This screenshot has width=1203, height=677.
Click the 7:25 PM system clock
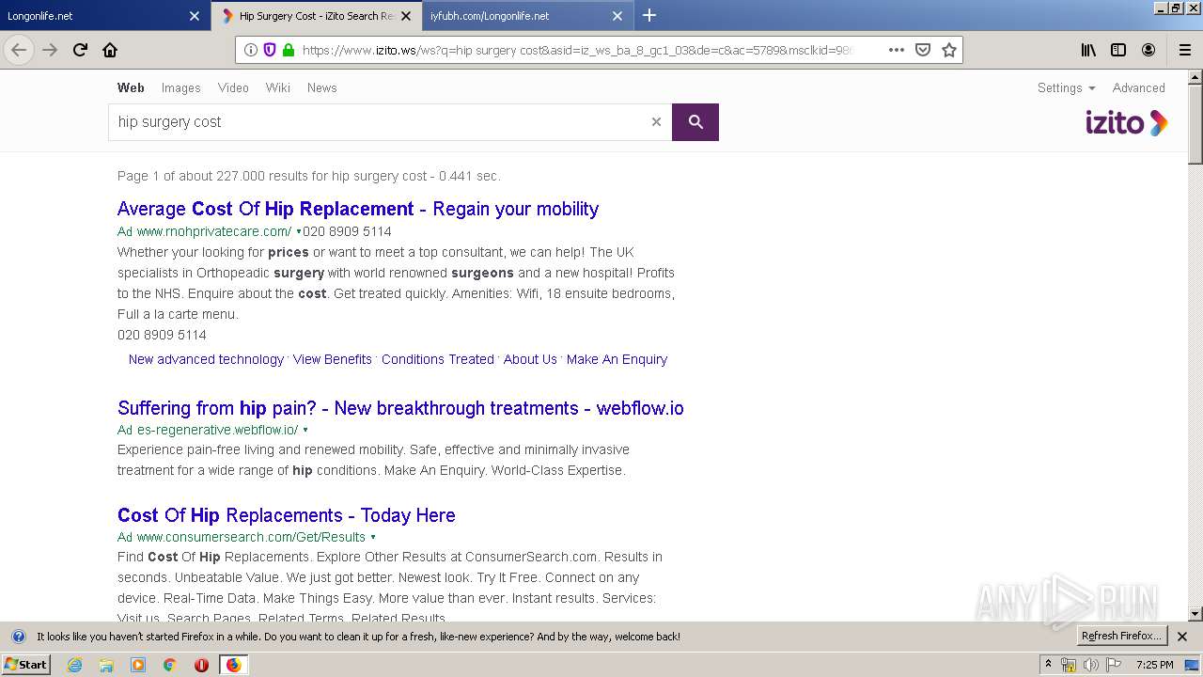click(1154, 665)
